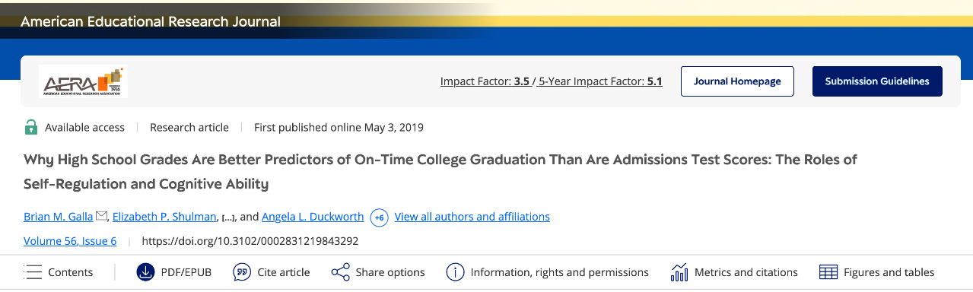
Task: Open Submission Guidelines
Action: click(877, 81)
